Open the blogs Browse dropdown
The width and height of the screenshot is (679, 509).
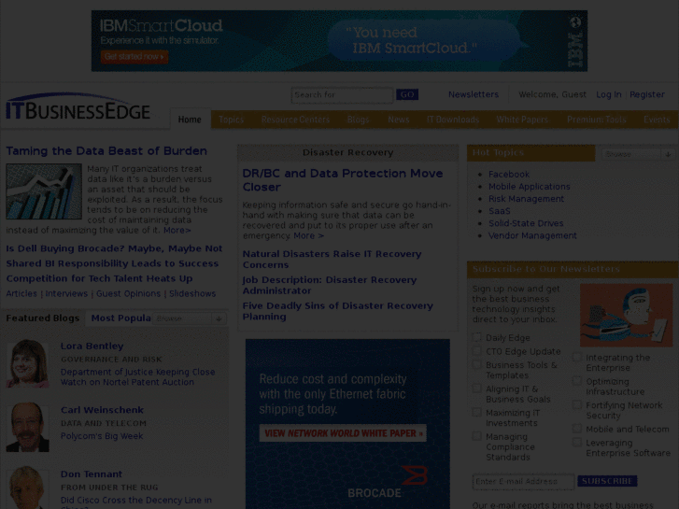(190, 318)
